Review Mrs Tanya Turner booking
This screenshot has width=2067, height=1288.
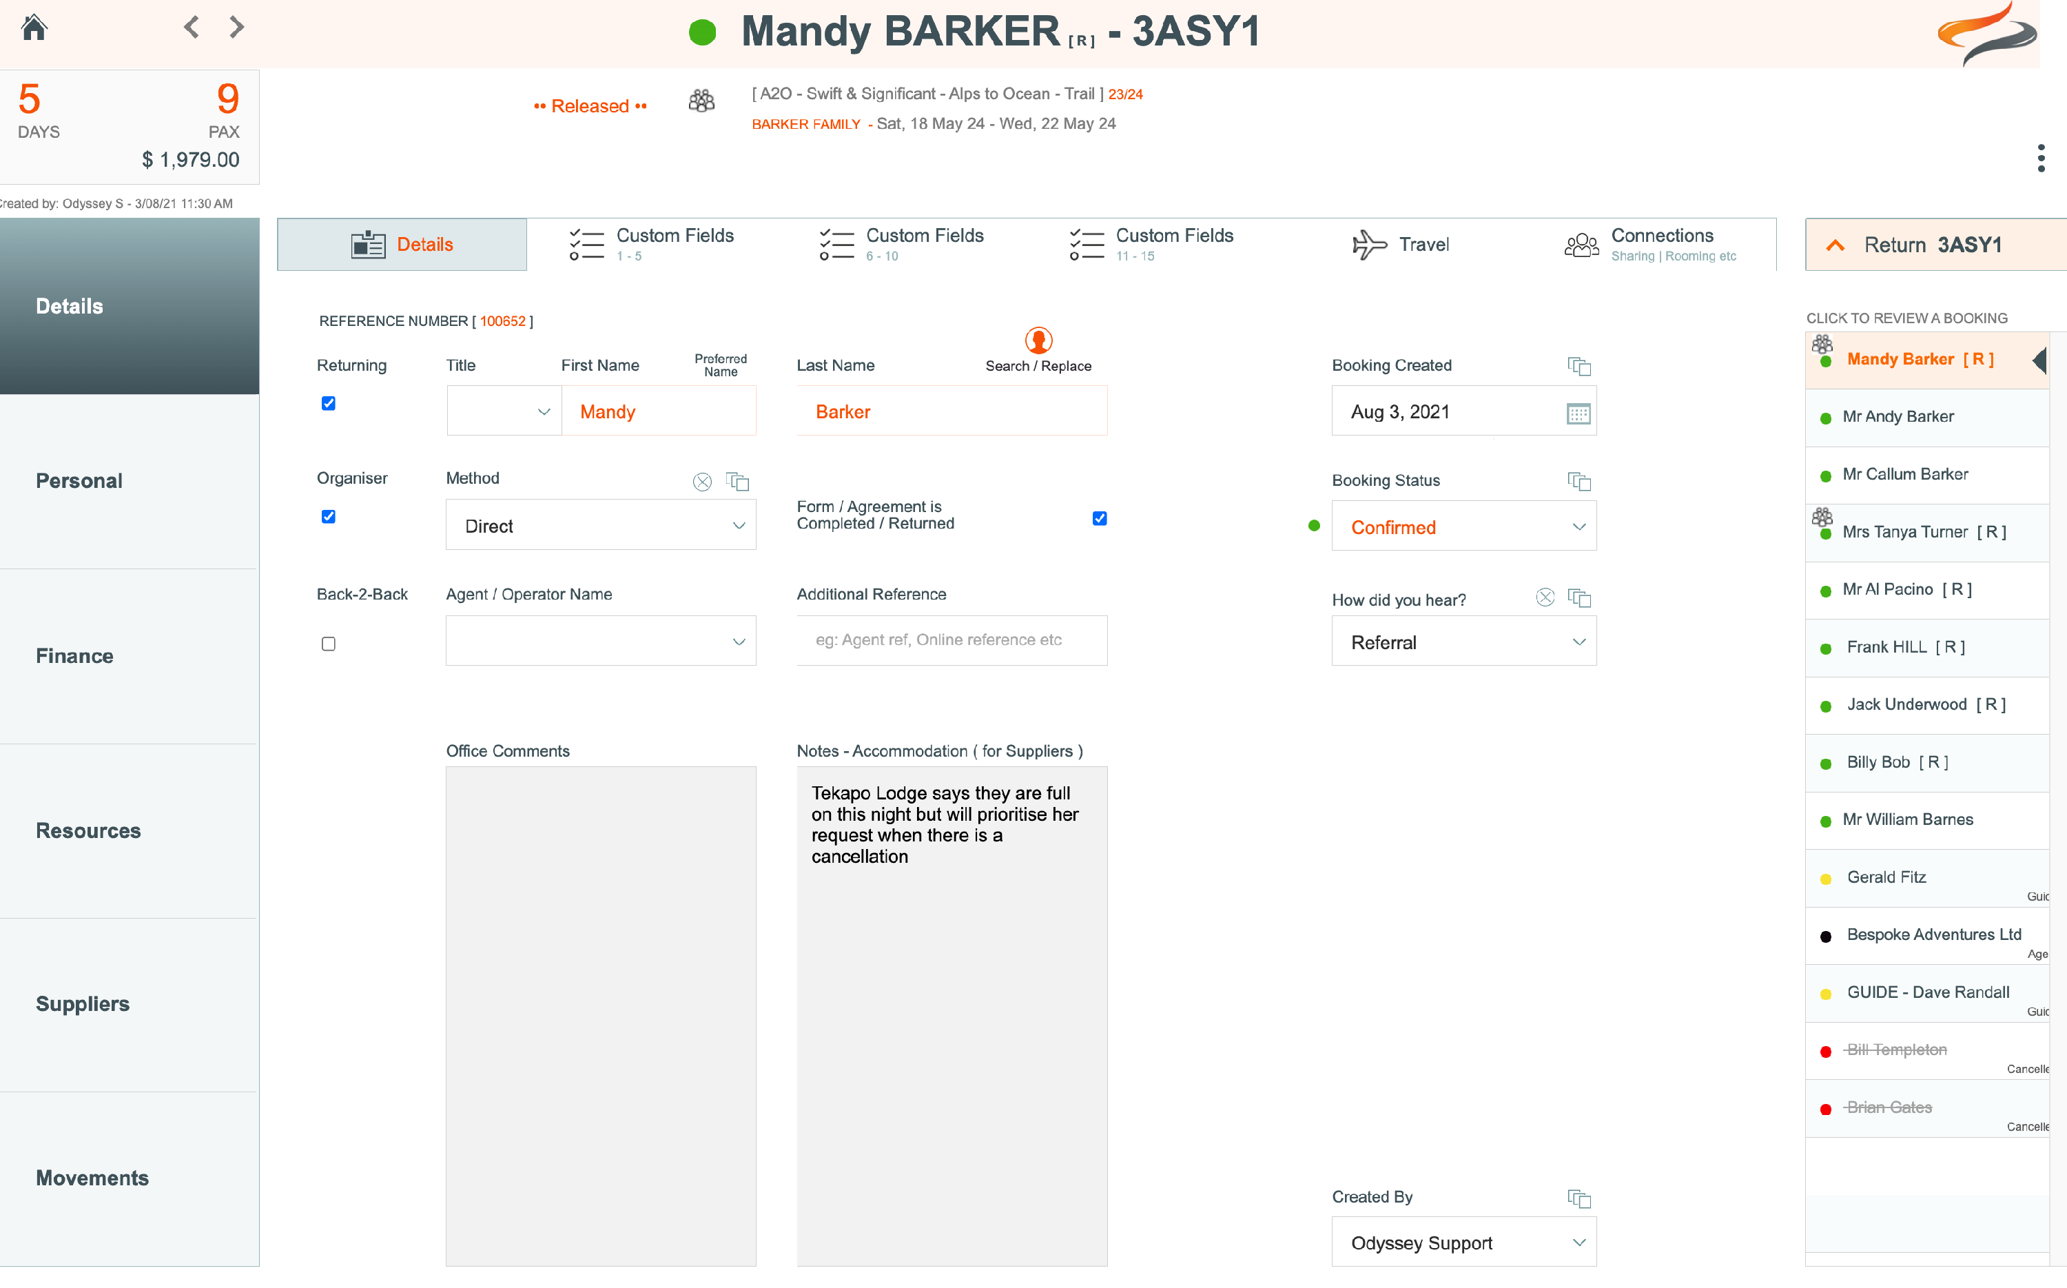pos(1923,533)
